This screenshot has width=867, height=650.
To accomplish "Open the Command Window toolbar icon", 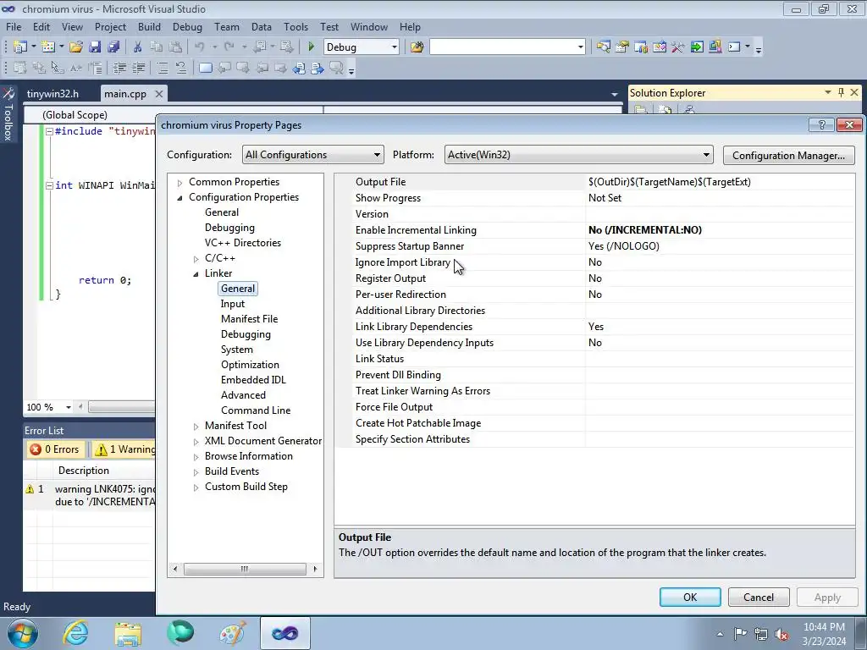I will click(x=734, y=47).
